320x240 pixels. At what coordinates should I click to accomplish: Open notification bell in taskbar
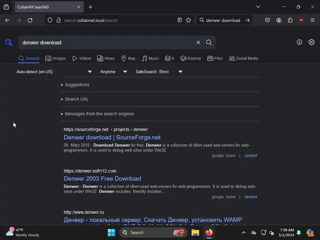(299, 232)
